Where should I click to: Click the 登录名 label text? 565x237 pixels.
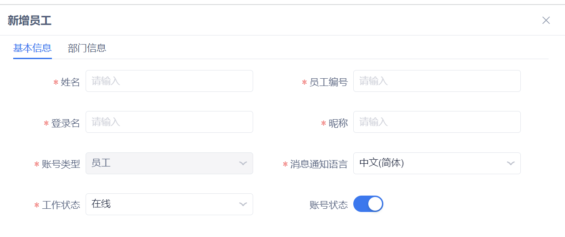65,123
